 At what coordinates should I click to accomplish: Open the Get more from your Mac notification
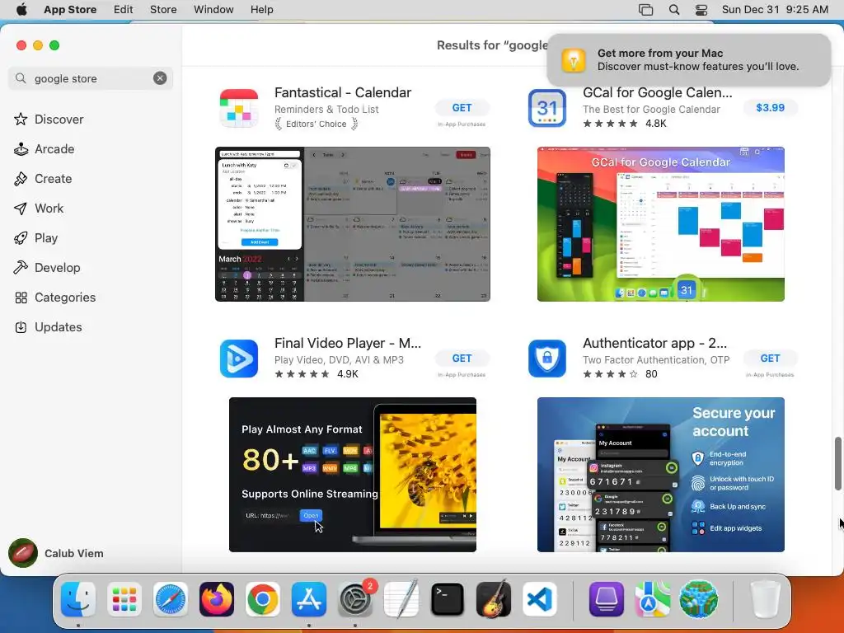point(688,59)
